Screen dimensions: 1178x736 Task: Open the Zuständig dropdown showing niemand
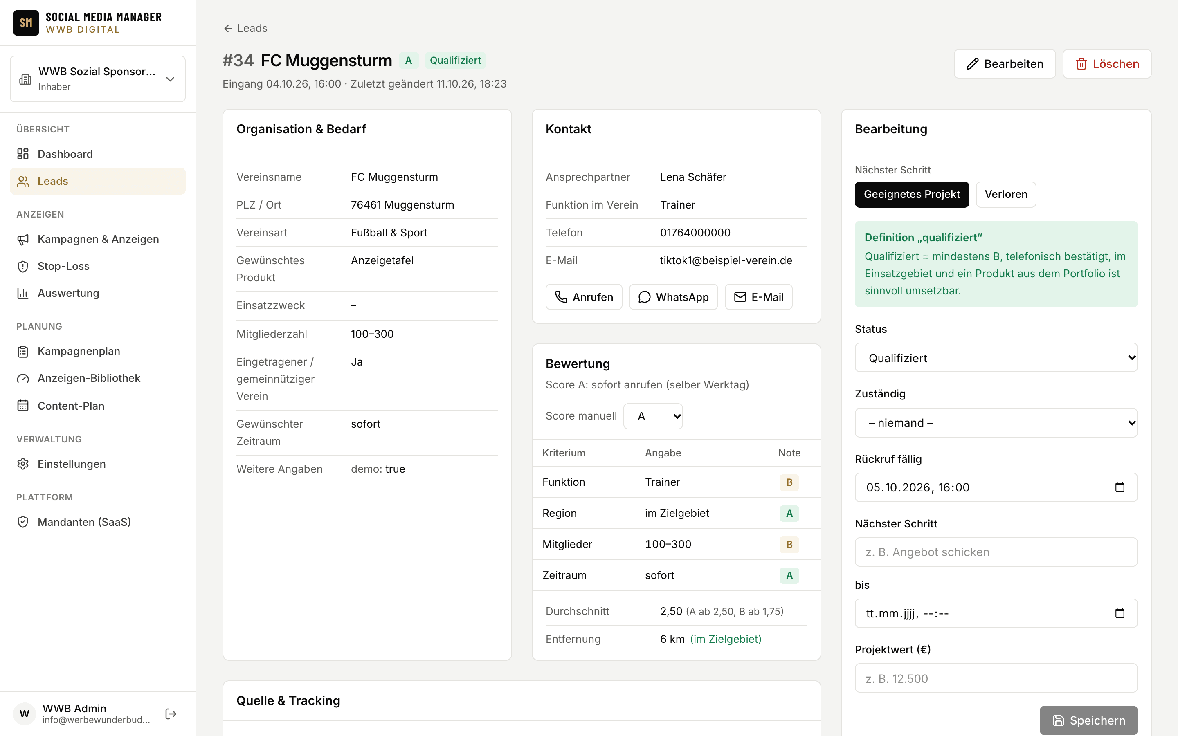(996, 422)
